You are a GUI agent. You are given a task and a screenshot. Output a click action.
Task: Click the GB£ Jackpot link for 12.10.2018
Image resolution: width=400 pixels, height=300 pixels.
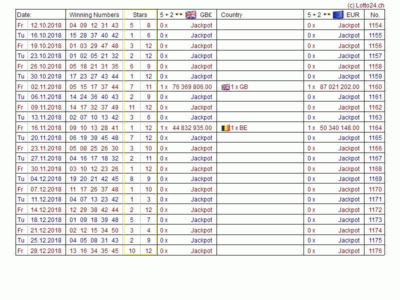click(201, 25)
